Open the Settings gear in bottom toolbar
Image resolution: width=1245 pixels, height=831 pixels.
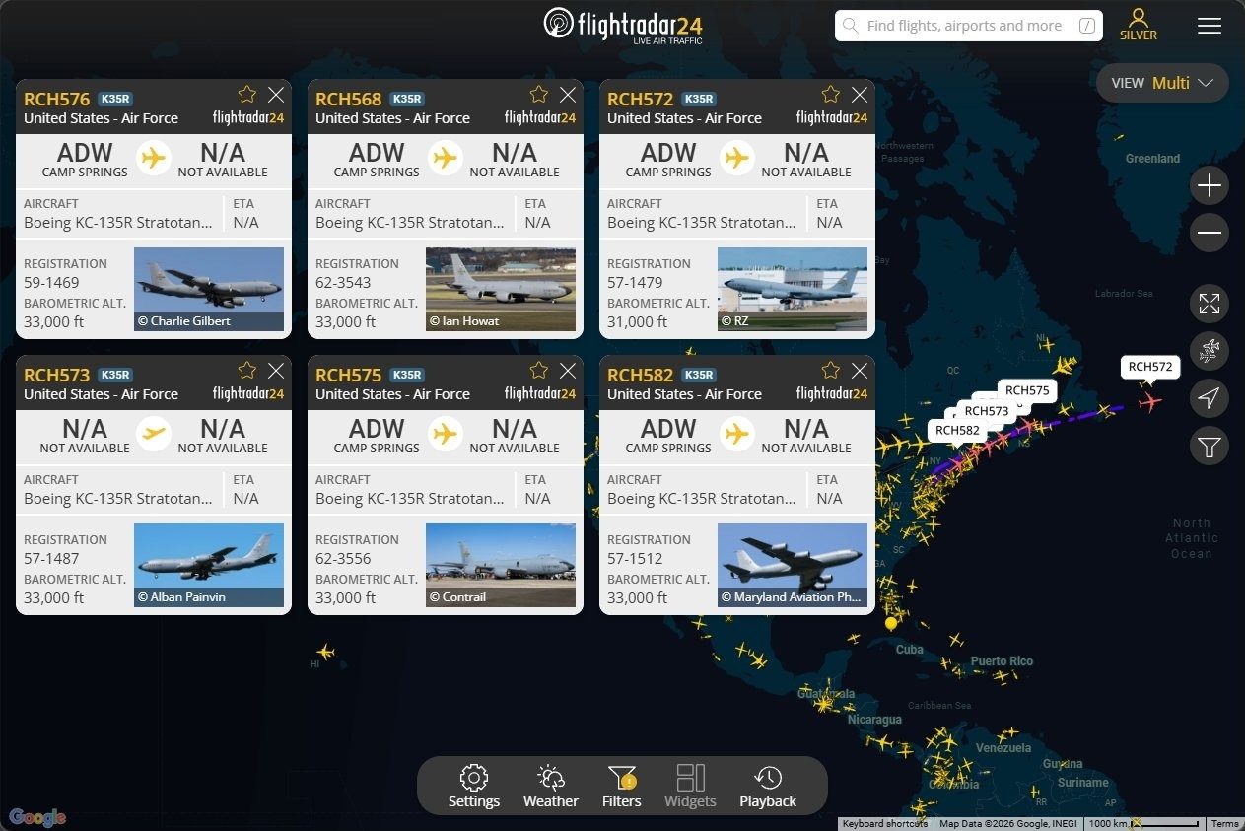click(474, 787)
